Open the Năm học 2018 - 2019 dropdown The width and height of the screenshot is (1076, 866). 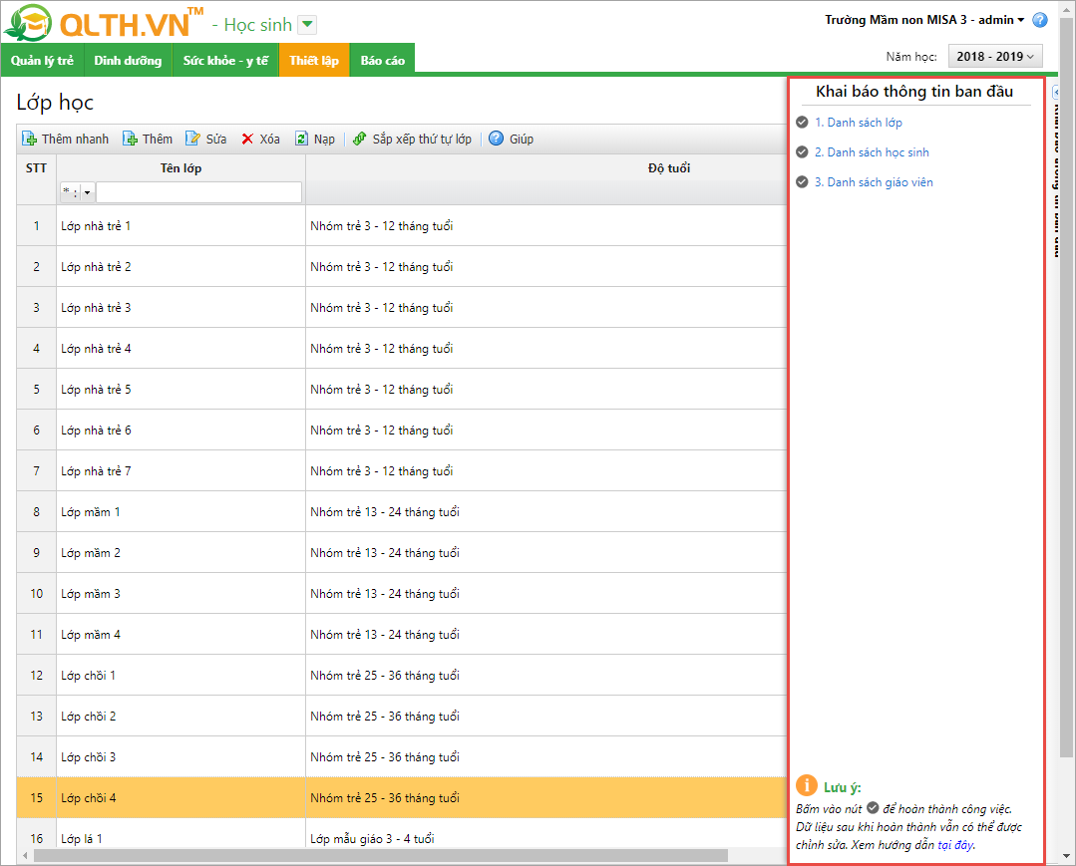[x=995, y=56]
